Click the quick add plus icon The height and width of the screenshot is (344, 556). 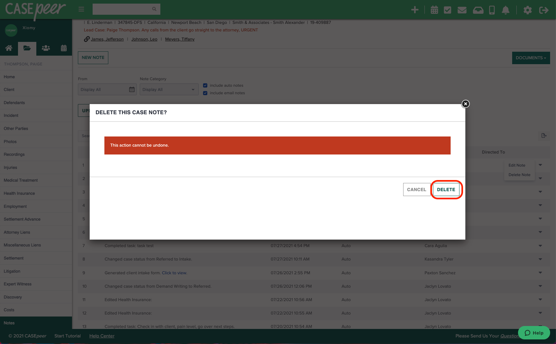[415, 10]
